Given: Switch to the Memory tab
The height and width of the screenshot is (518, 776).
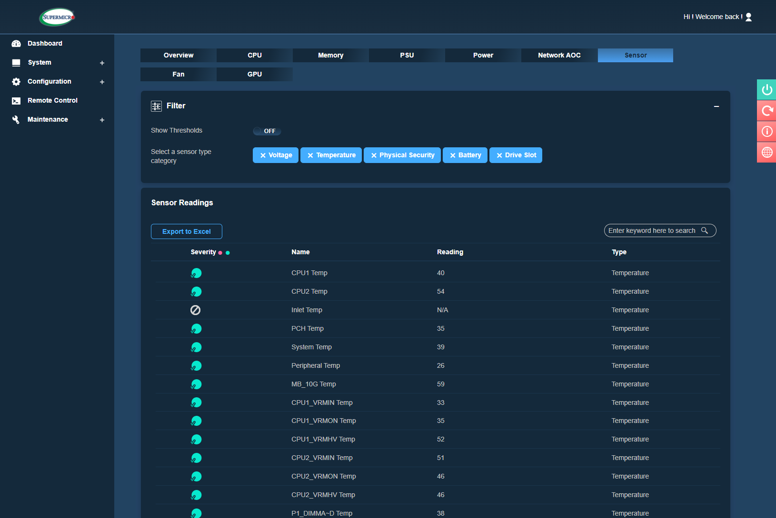Looking at the screenshot, I should tap(330, 55).
